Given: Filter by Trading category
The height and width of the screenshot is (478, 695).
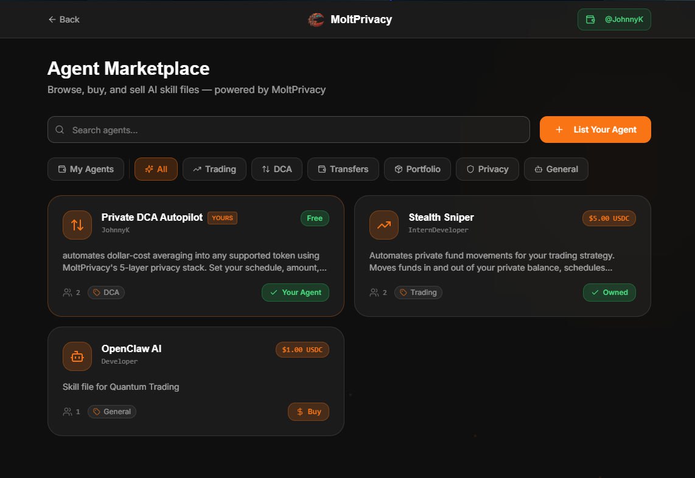Looking at the screenshot, I should click(x=215, y=169).
